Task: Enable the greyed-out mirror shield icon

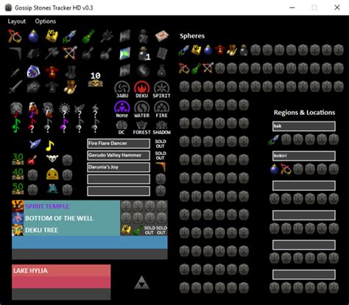Action: pos(33,87)
